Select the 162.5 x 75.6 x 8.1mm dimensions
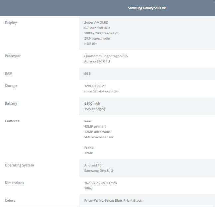 [x=100, y=183]
